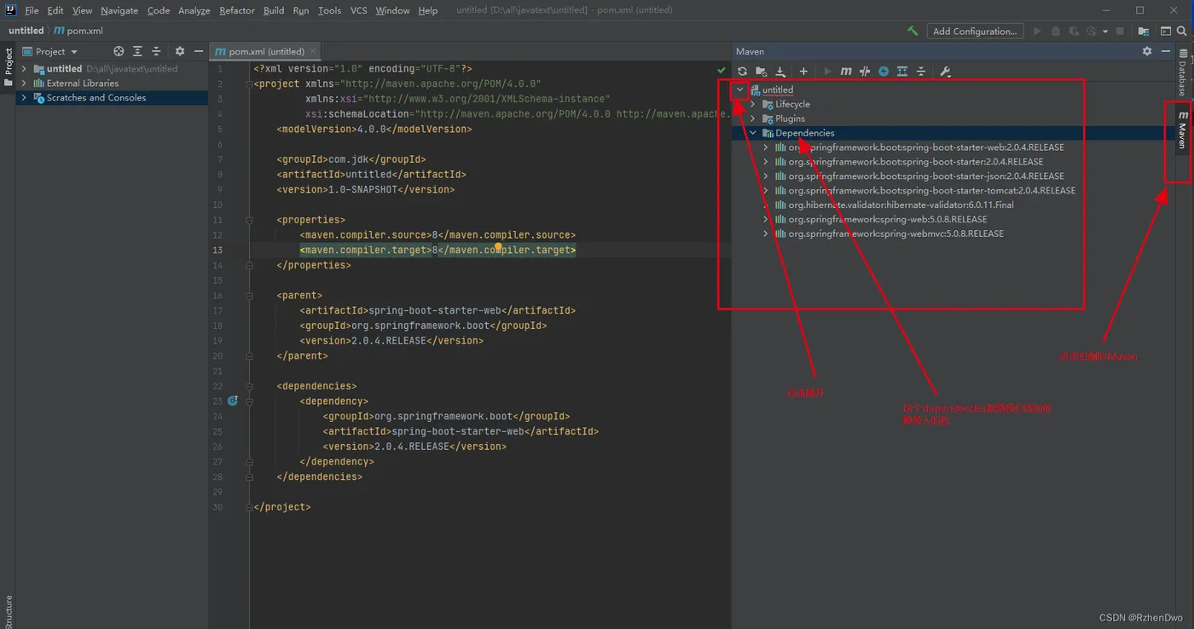Screen dimensions: 1194x629
Task: Add Maven Projects plus icon
Action: point(803,72)
